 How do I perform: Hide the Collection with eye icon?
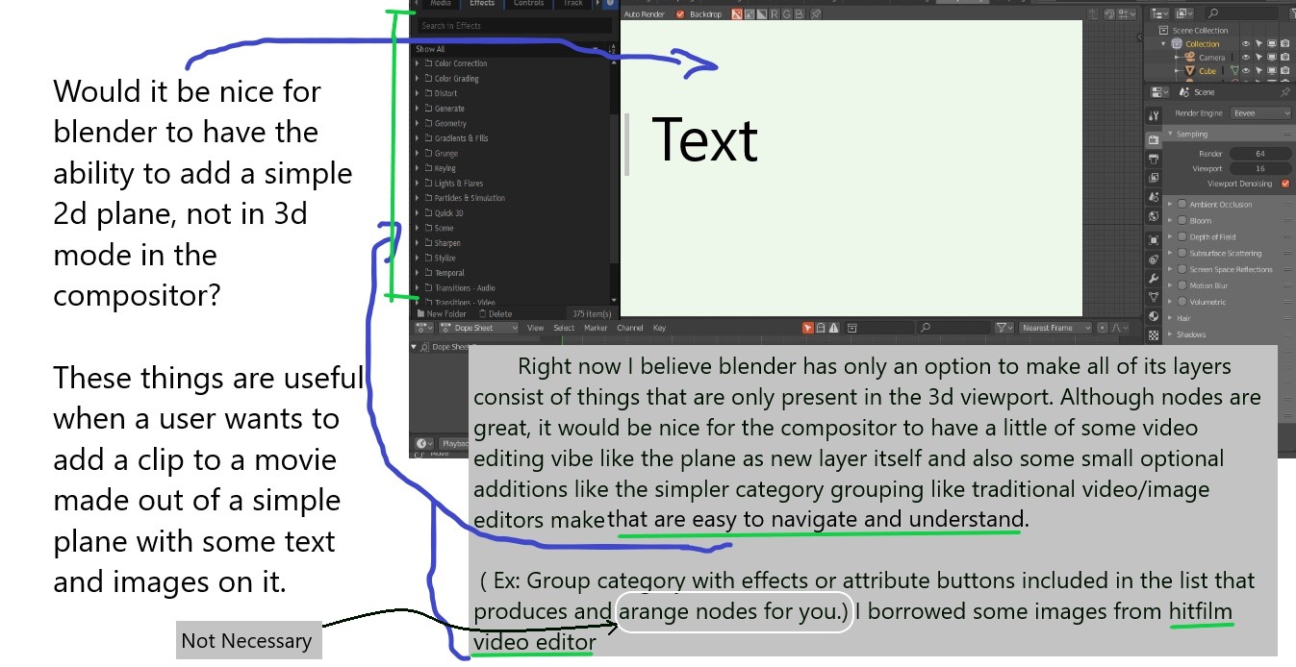coord(1246,44)
